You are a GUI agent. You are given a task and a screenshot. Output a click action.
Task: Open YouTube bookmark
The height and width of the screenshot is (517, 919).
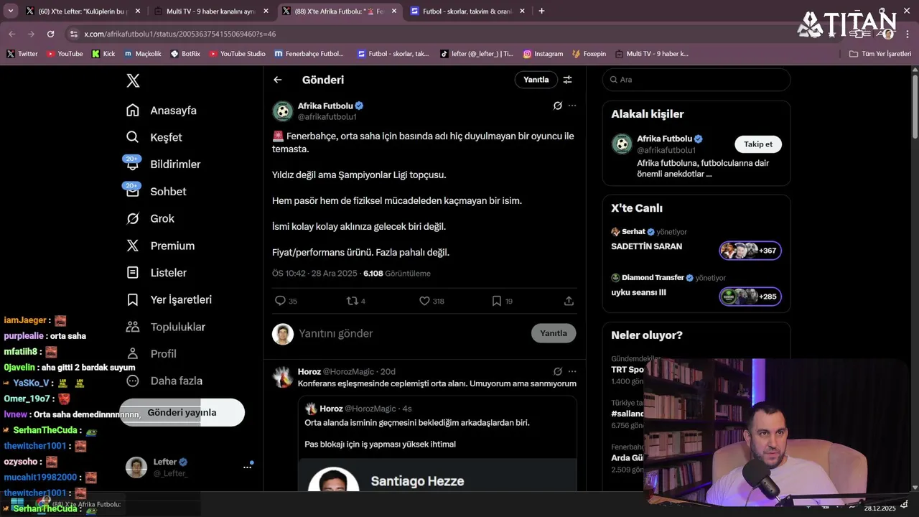pos(65,54)
